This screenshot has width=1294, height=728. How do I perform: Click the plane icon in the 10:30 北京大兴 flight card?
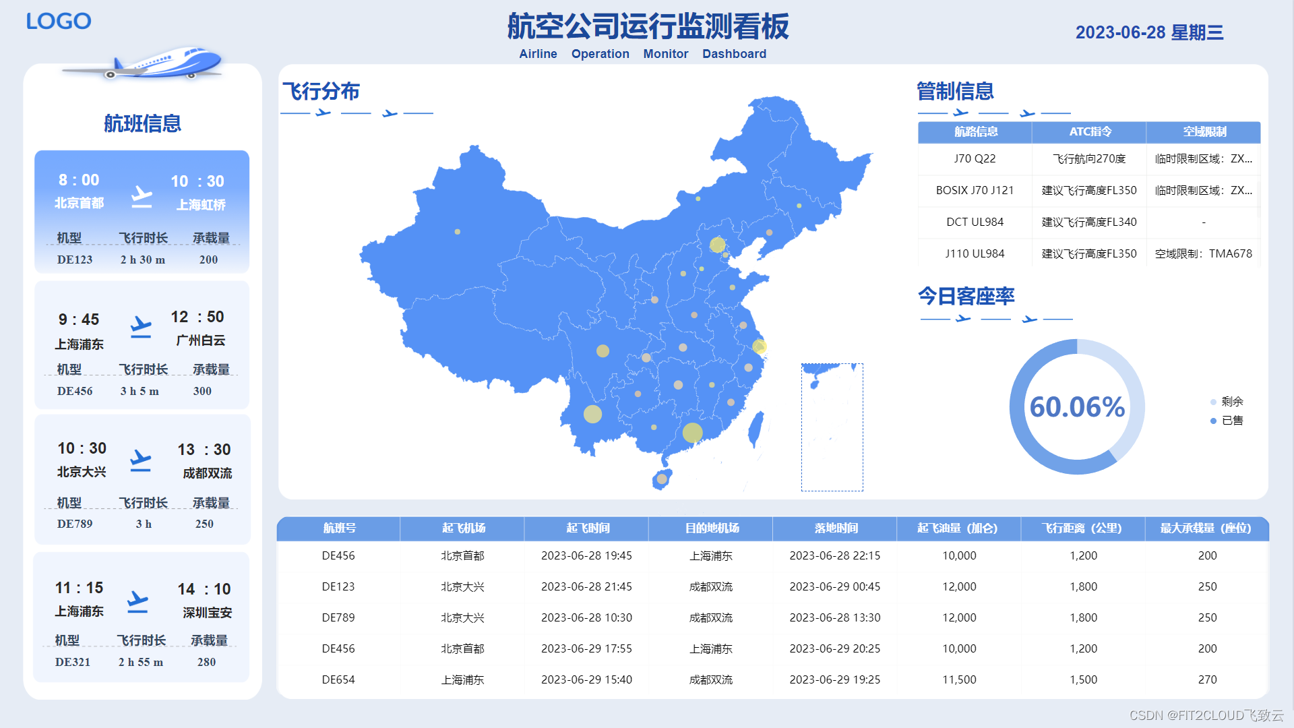(x=141, y=460)
